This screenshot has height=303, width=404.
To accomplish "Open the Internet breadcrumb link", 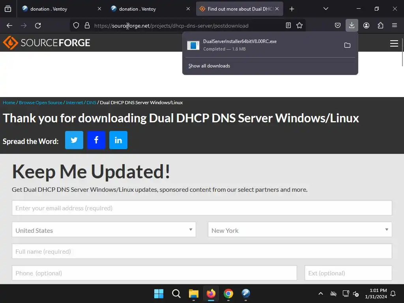I will pos(75,103).
